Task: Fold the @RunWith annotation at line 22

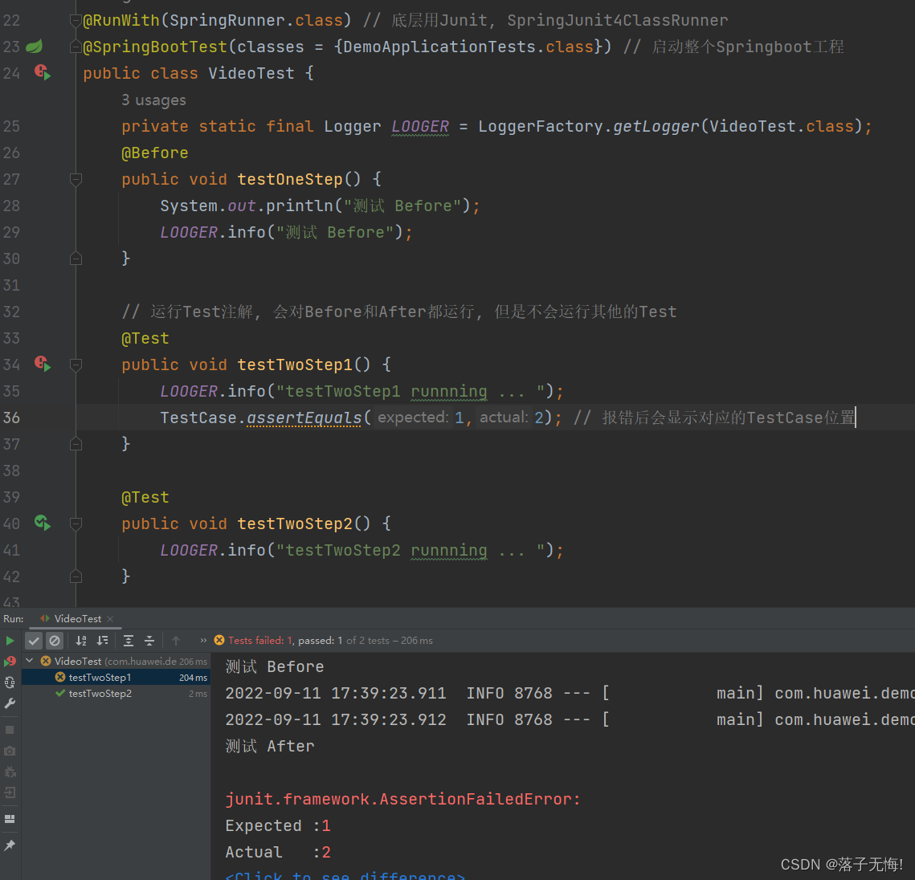Action: [76, 21]
